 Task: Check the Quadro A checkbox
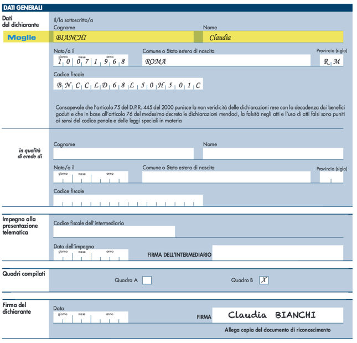(x=147, y=280)
